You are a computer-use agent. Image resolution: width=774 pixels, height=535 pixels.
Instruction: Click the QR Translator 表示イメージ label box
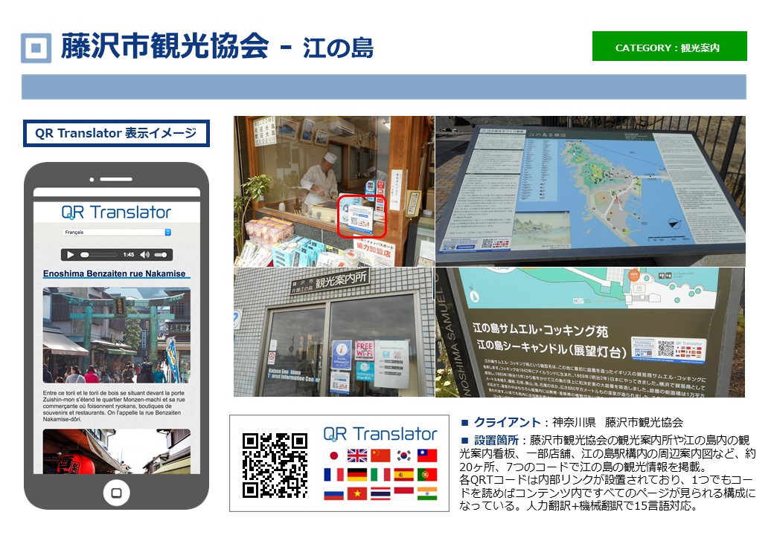117,133
